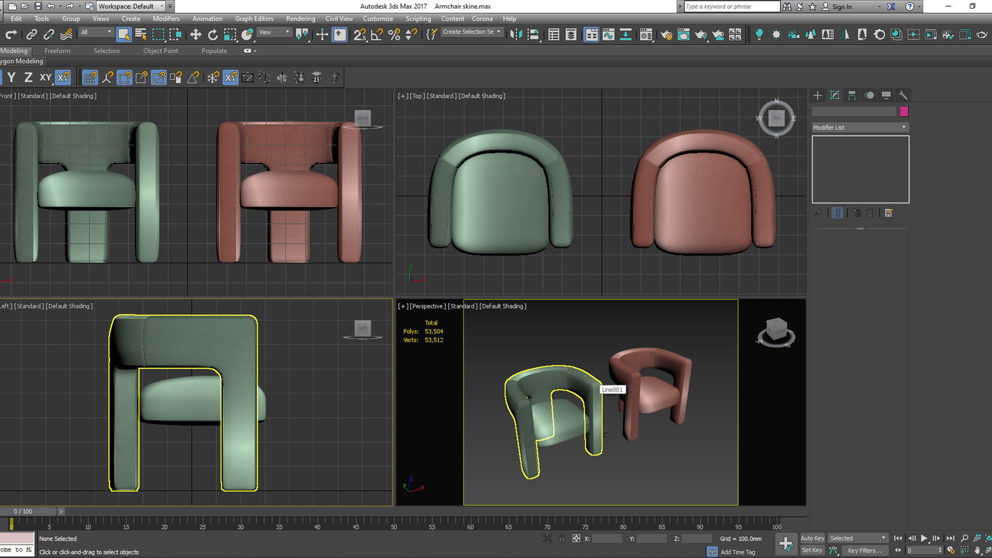Select the Select and Rotate tool
This screenshot has height=558, width=992.
coord(212,35)
